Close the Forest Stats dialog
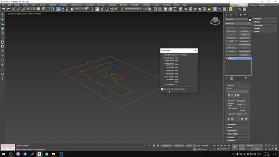The height and width of the screenshot is (157, 279). tap(196, 51)
